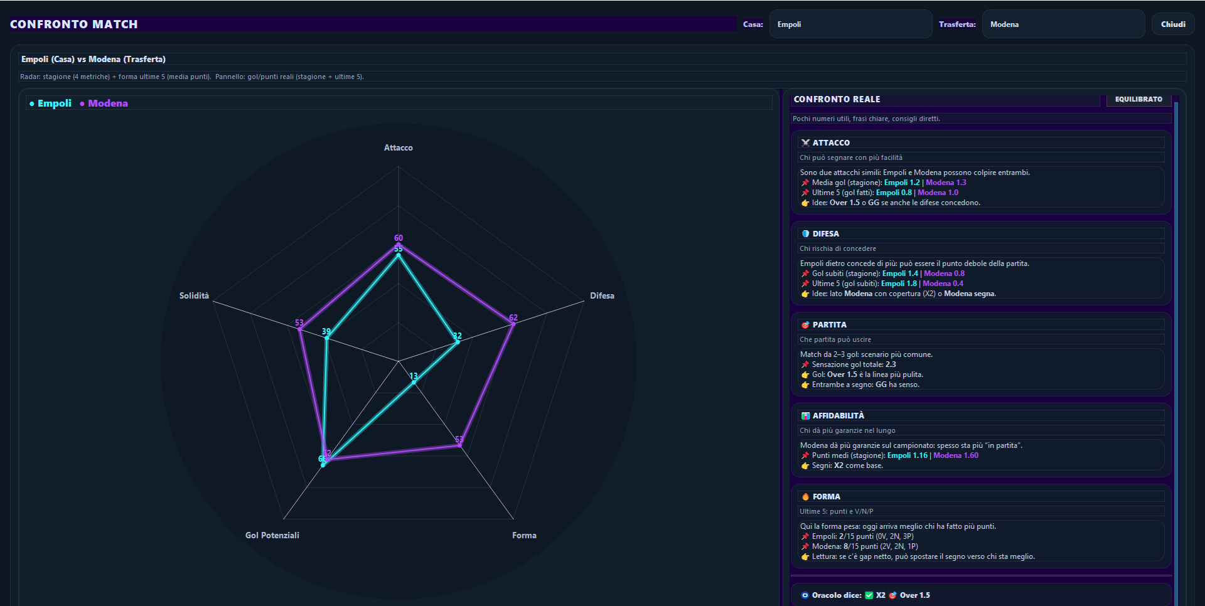
Task: Toggle the Empoli series in radar legend
Action: [51, 104]
